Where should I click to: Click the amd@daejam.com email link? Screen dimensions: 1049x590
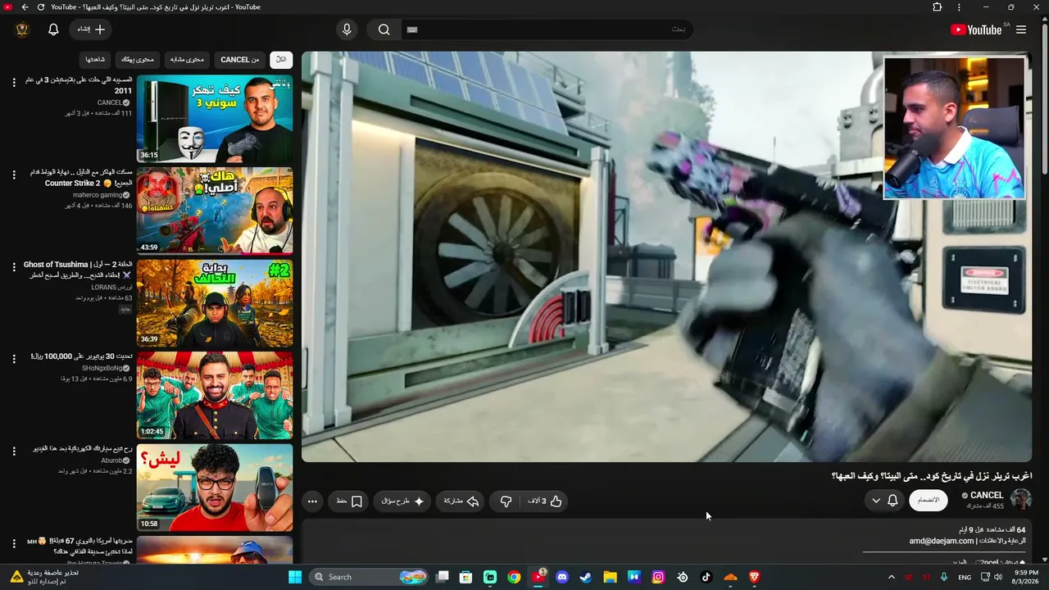click(x=941, y=541)
